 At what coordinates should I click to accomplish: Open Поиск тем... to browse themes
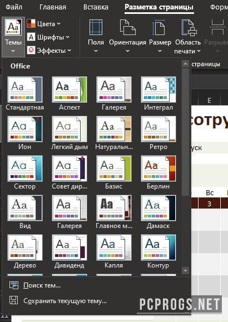click(x=96, y=285)
